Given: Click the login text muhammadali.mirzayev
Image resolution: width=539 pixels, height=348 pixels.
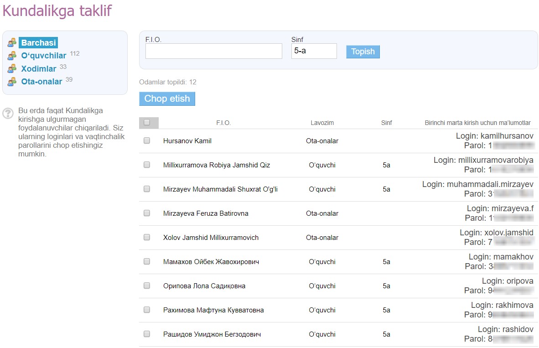Looking at the screenshot, I should (490, 184).
